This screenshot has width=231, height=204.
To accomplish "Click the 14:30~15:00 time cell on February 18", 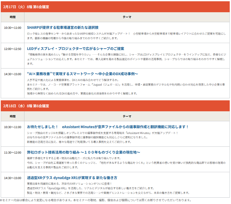I will tap(13, 178).
